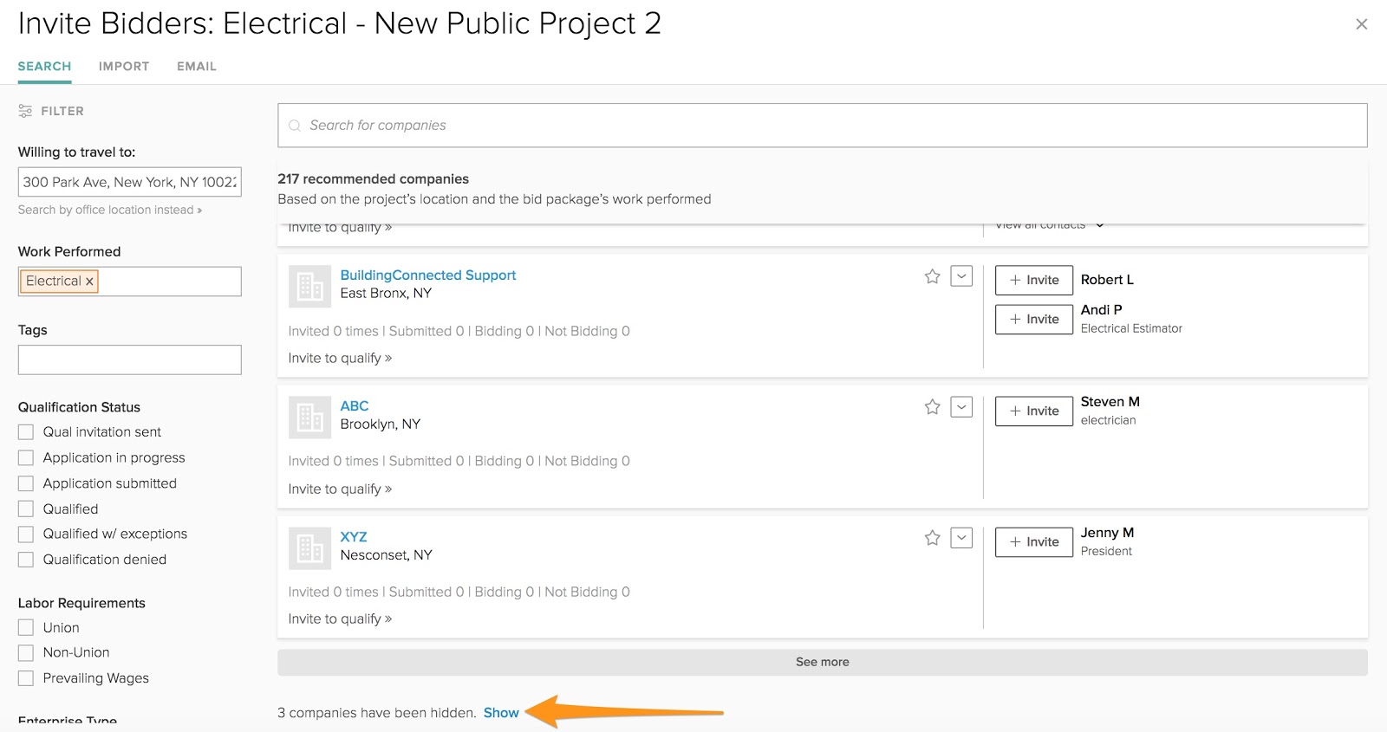This screenshot has width=1387, height=732.
Task: Click the Search for companies field
Action: 822,126
